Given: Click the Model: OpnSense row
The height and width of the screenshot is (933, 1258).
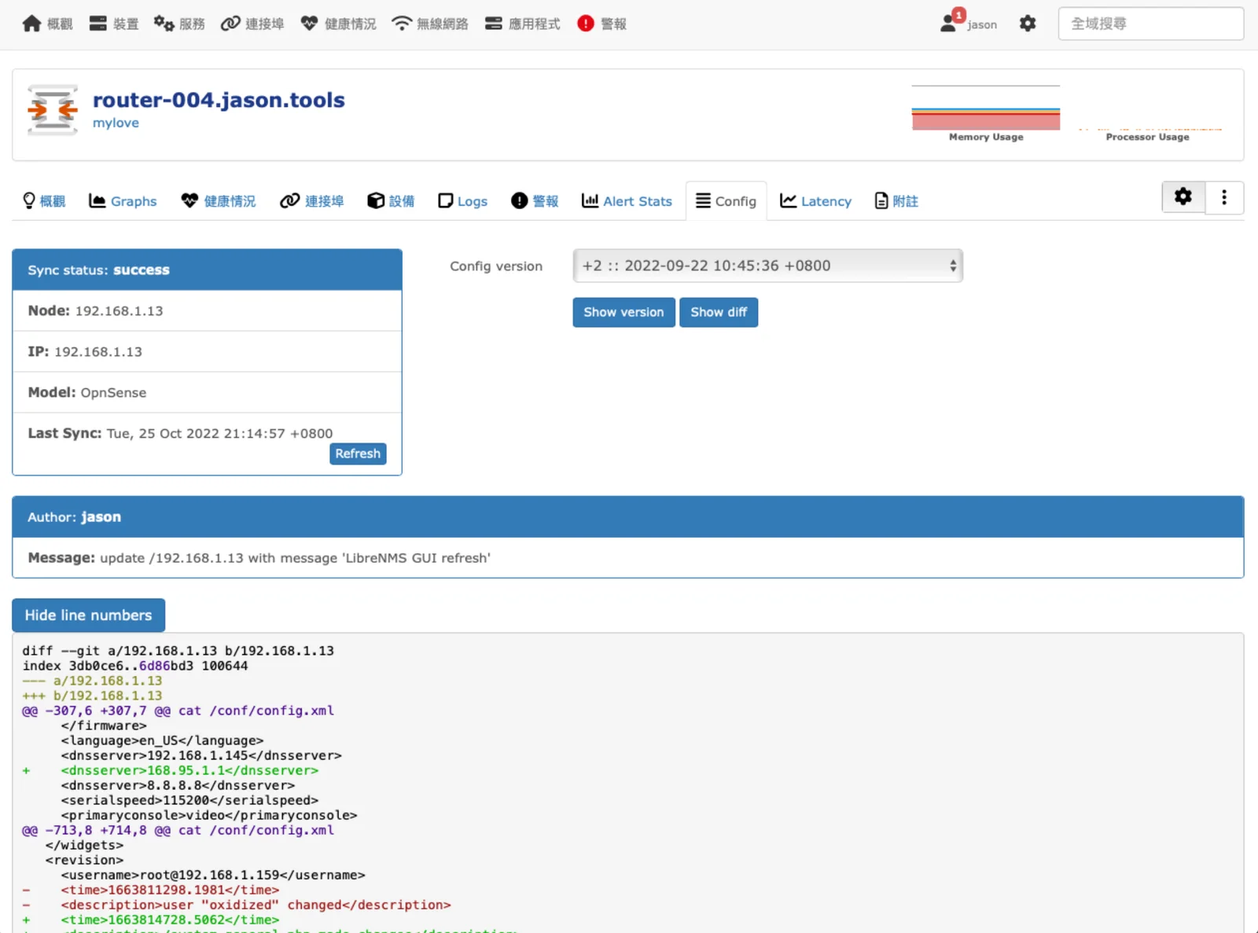Looking at the screenshot, I should coord(207,392).
